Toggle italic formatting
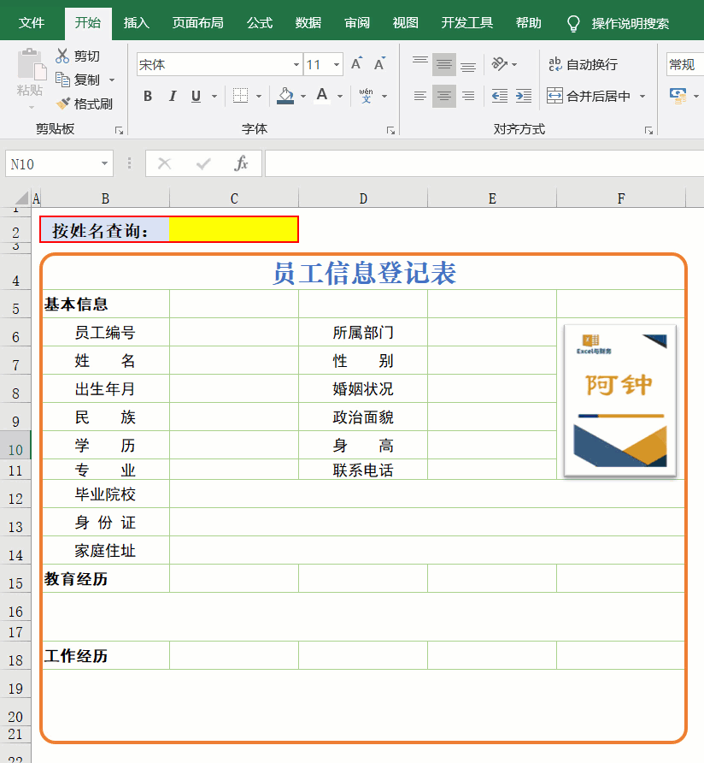The height and width of the screenshot is (763, 704). 172,97
